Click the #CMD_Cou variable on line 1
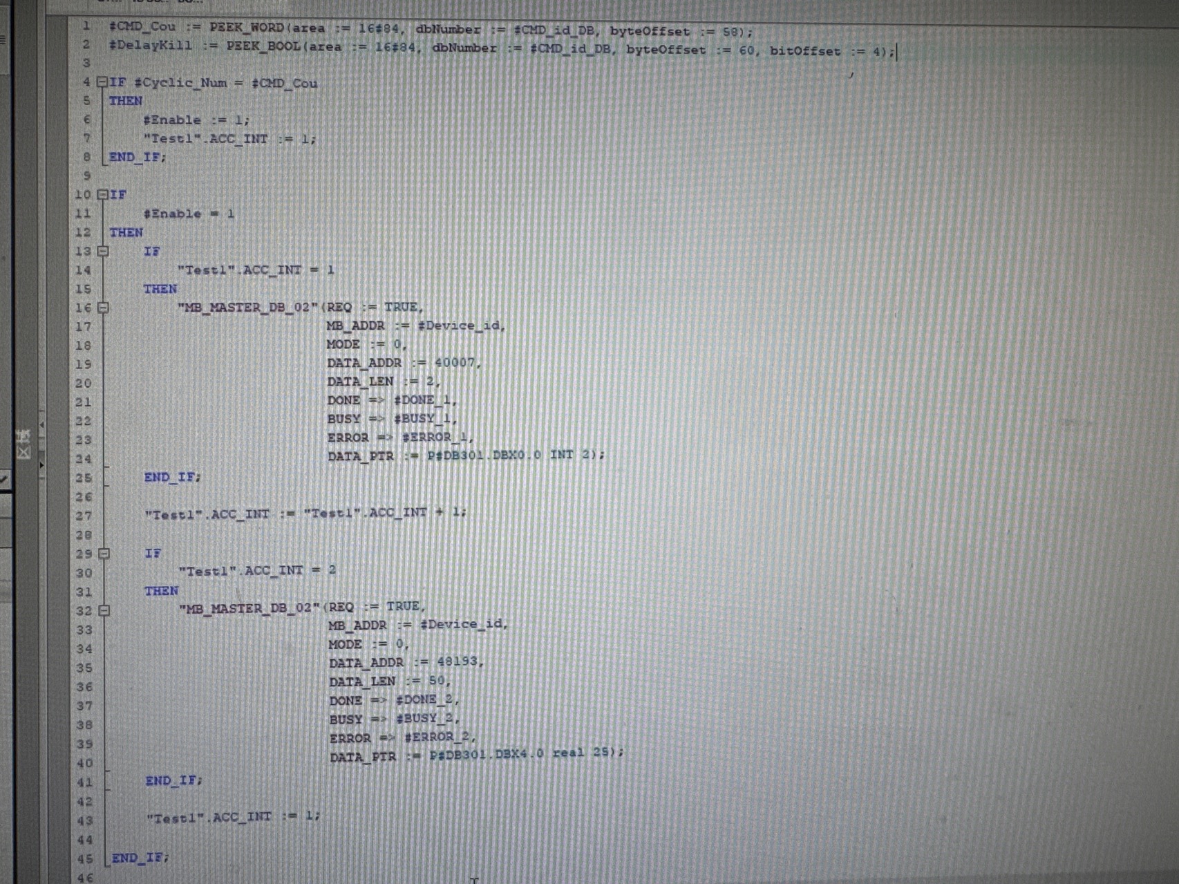This screenshot has height=884, width=1179. coord(142,26)
